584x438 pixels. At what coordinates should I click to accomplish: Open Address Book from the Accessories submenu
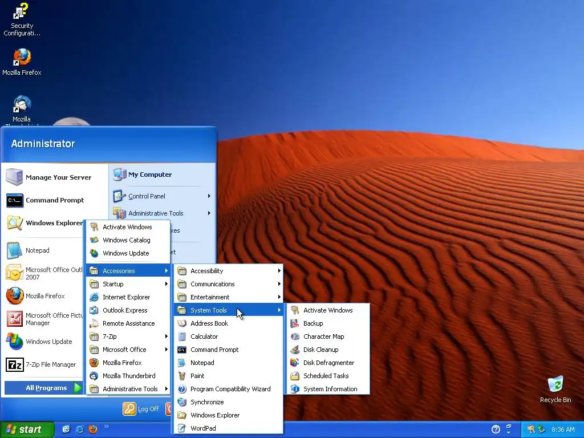pos(228,323)
